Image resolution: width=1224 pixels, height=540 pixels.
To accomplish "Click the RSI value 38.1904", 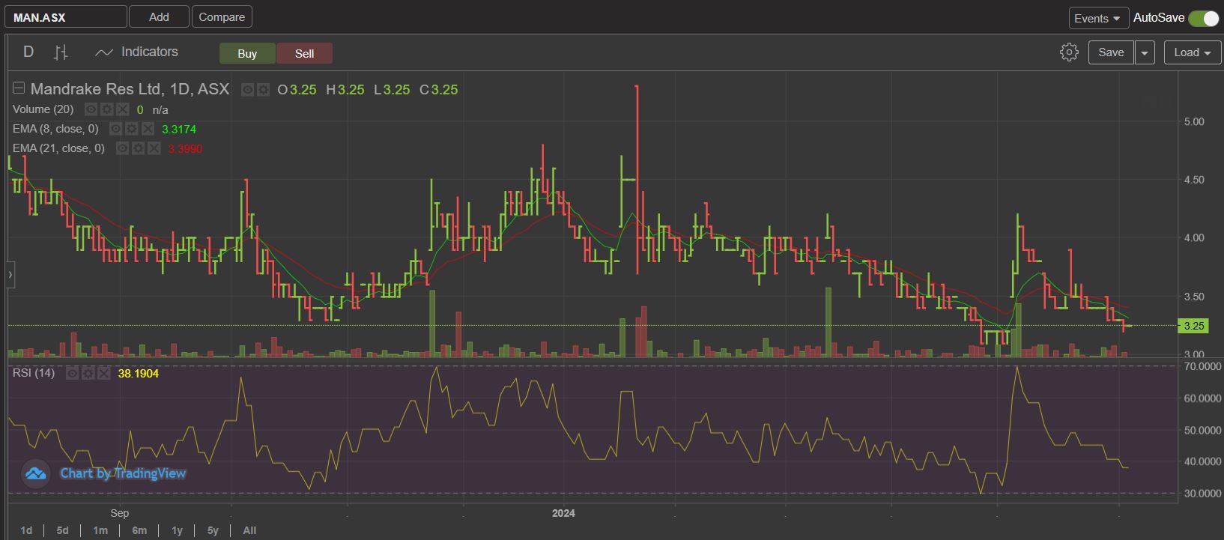I will click(x=139, y=373).
